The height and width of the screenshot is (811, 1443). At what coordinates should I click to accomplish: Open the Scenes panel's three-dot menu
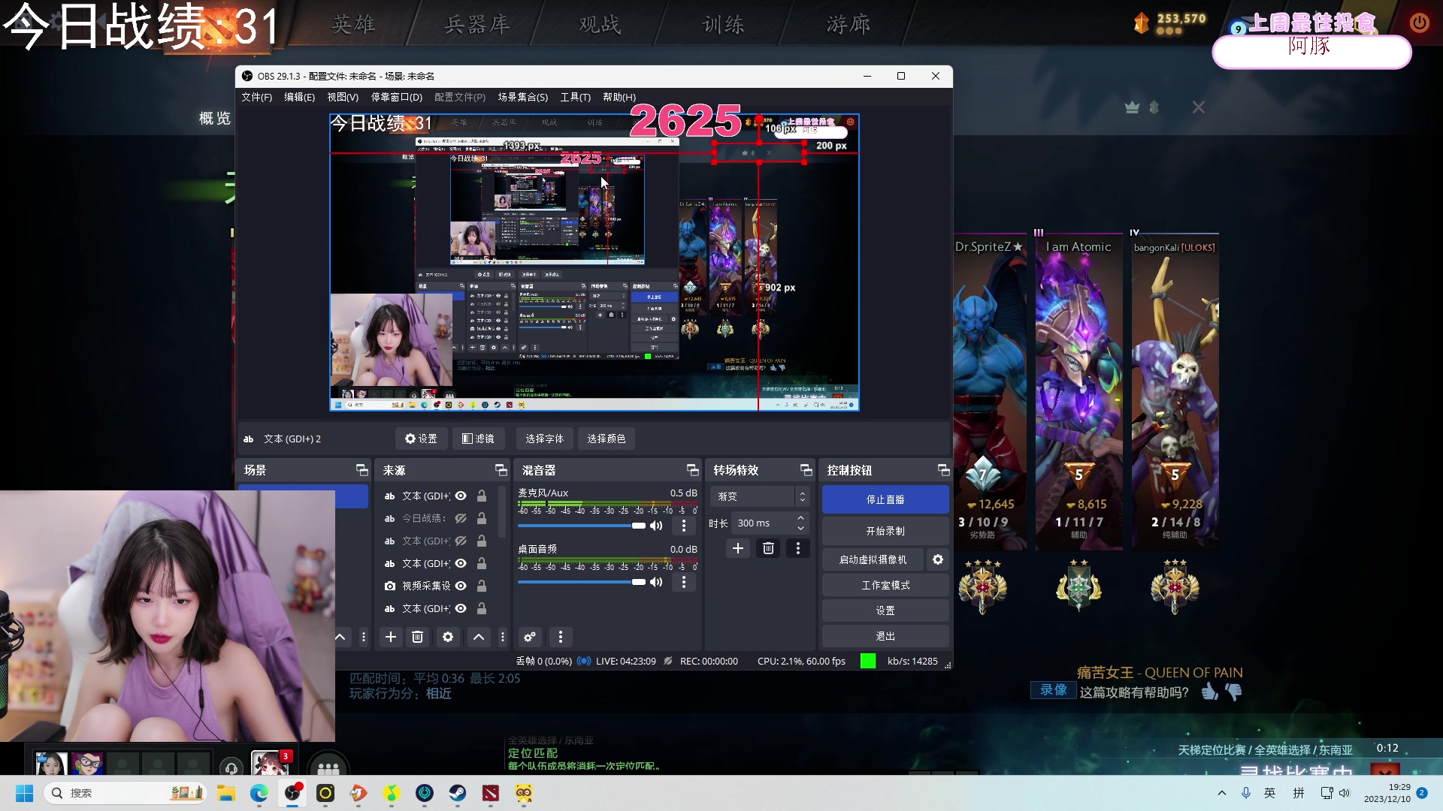[x=364, y=637]
